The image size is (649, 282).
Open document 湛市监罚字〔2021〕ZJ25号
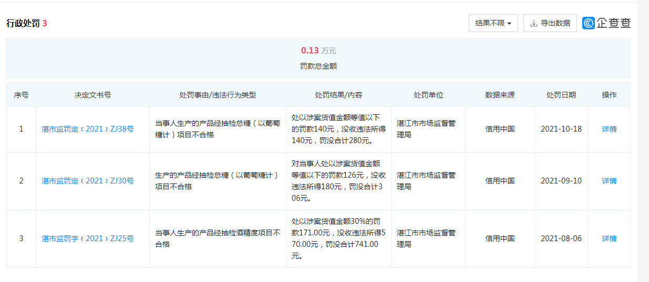pos(88,238)
